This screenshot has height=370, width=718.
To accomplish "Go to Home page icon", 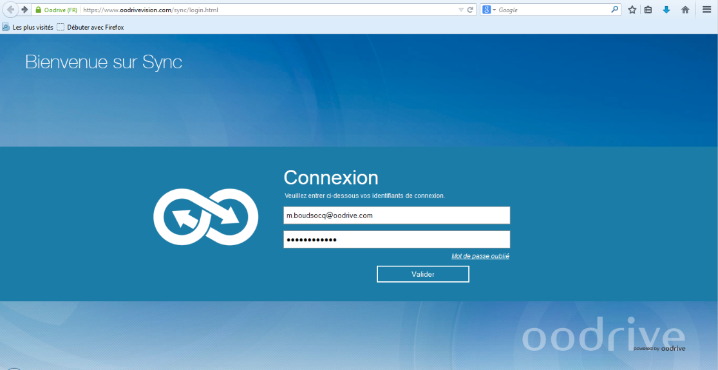I will coord(685,10).
